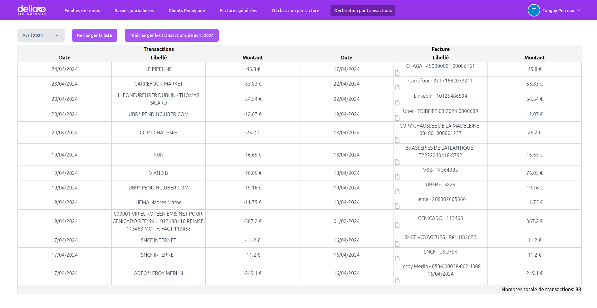This screenshot has width=597, height=308.
Task: Click the Tanguy Perreux avatar circle
Action: tap(534, 10)
